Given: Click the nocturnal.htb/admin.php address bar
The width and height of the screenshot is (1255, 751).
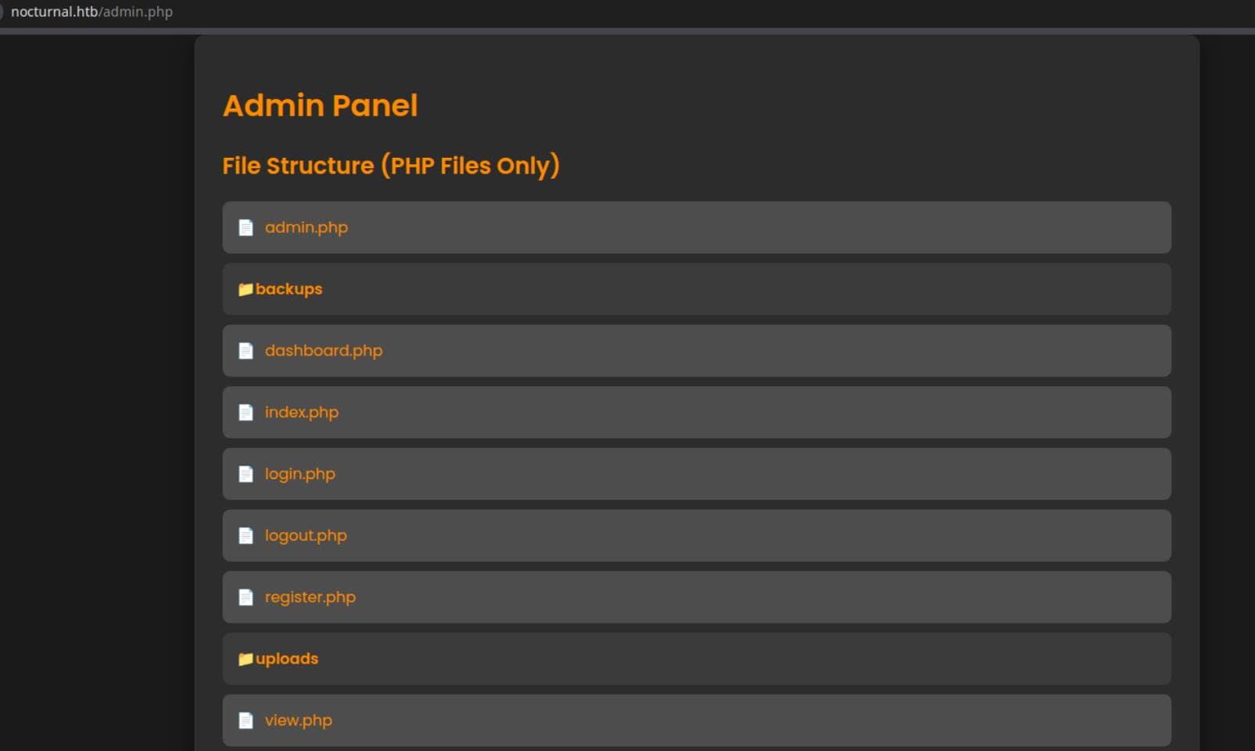Looking at the screenshot, I should [x=91, y=12].
